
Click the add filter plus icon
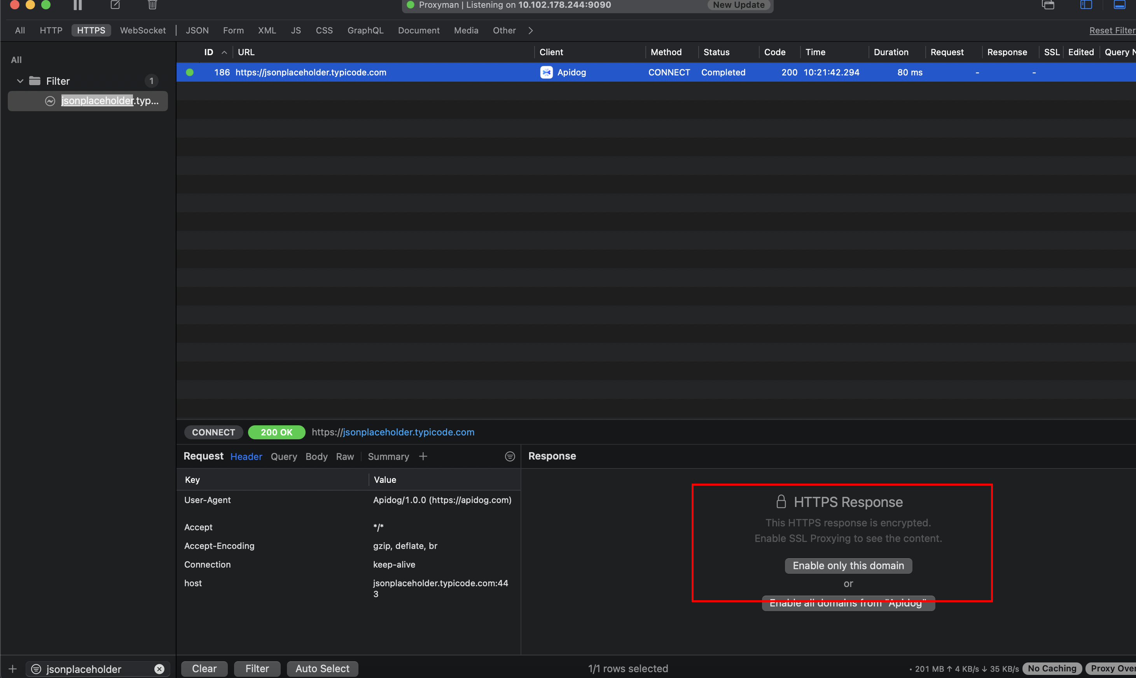[13, 669]
